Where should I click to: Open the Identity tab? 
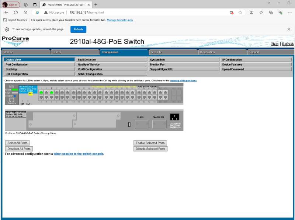point(26,52)
